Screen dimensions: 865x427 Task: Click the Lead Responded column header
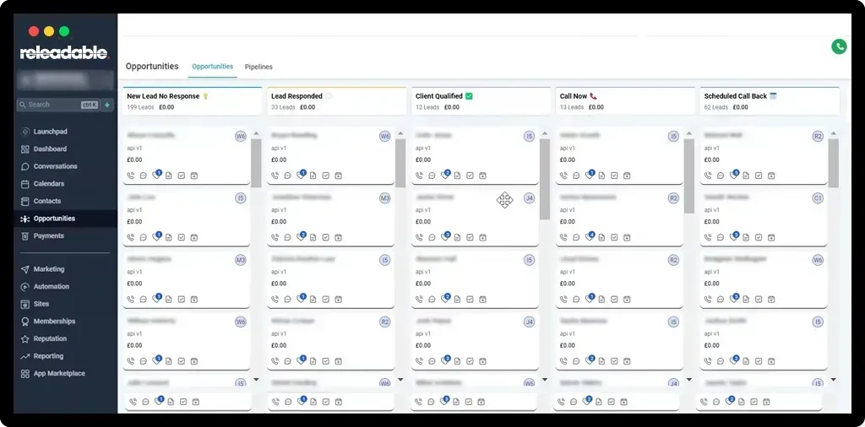336,101
